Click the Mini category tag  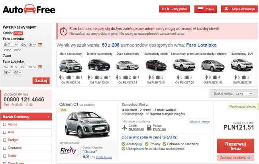point(63,110)
